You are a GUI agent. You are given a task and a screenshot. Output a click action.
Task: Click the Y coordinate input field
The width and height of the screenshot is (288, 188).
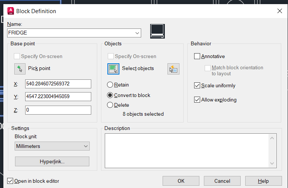tap(58, 96)
